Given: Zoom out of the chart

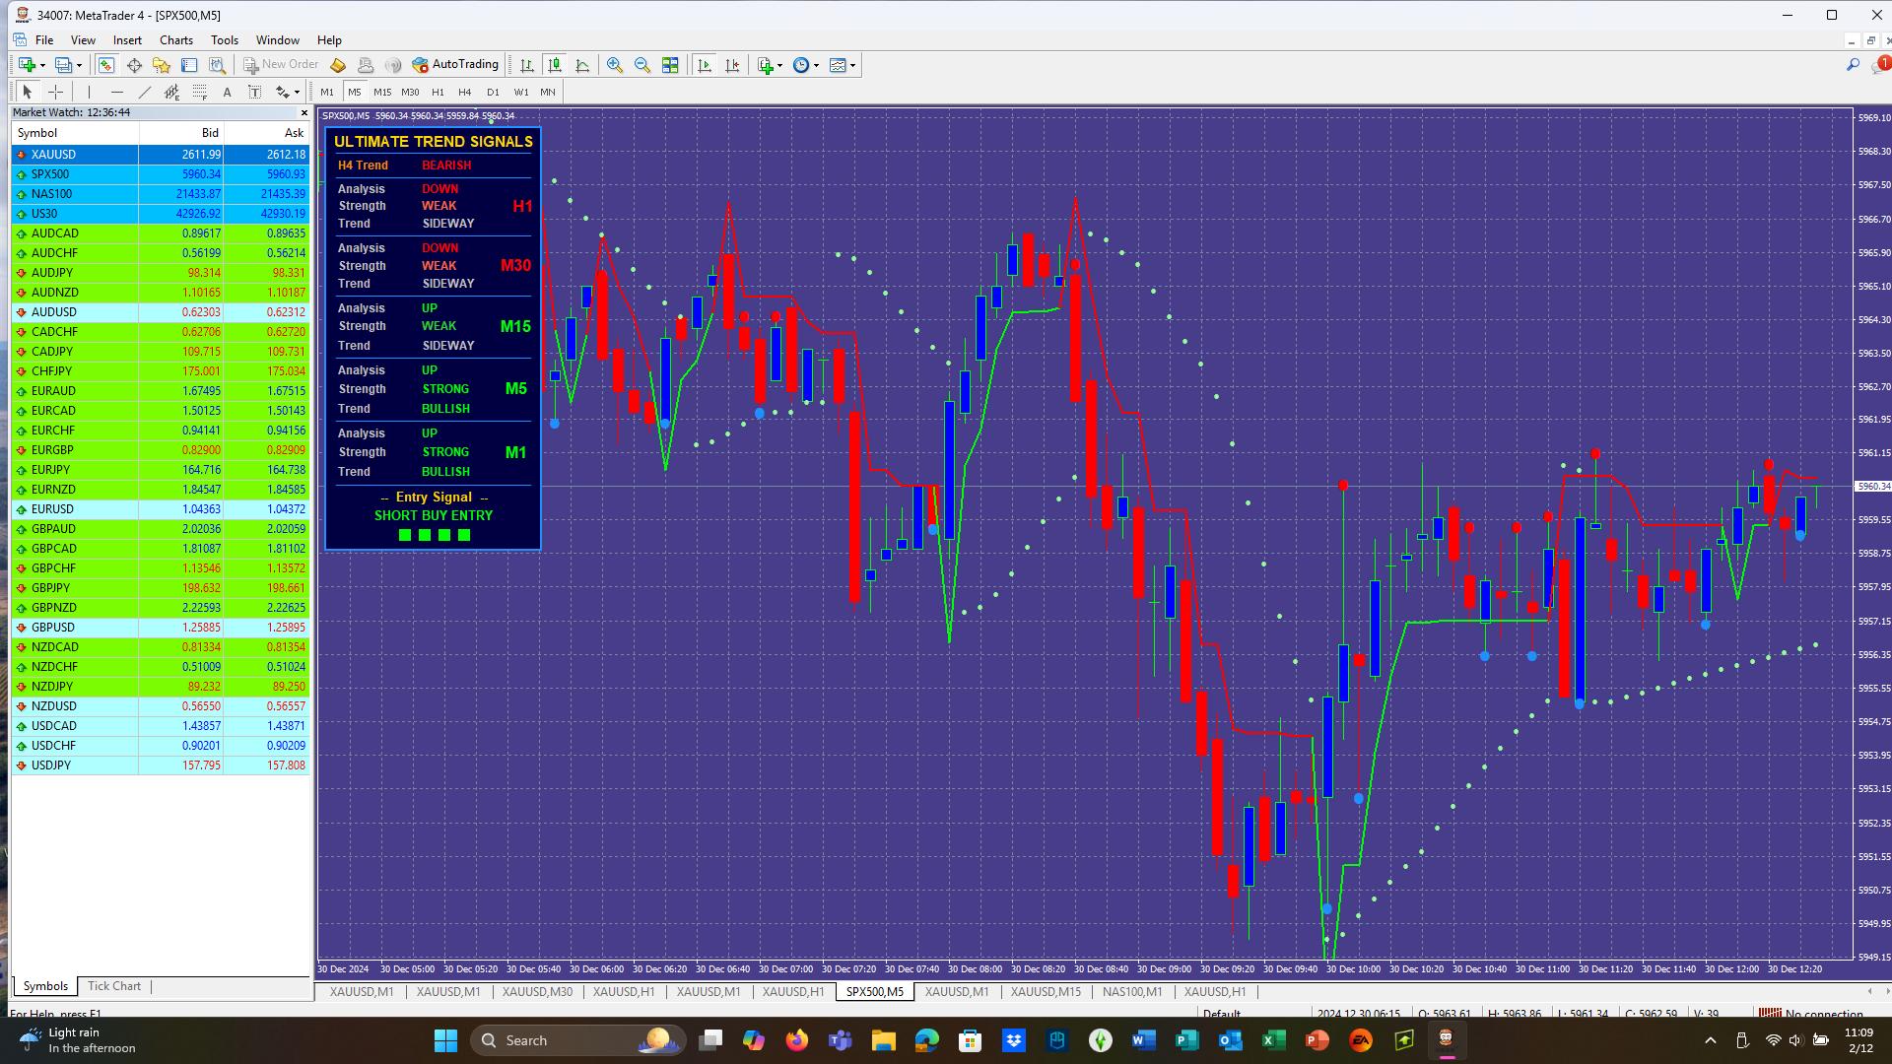Looking at the screenshot, I should coord(642,65).
